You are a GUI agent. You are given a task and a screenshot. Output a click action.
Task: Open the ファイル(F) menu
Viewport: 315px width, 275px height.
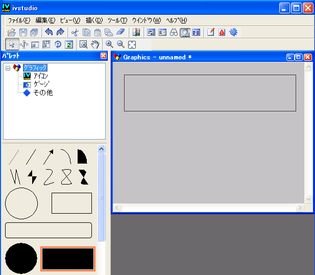point(19,20)
